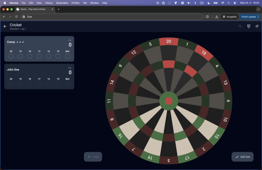
Task: Click Conny's Bull mark circle
Action: (x=67, y=56)
